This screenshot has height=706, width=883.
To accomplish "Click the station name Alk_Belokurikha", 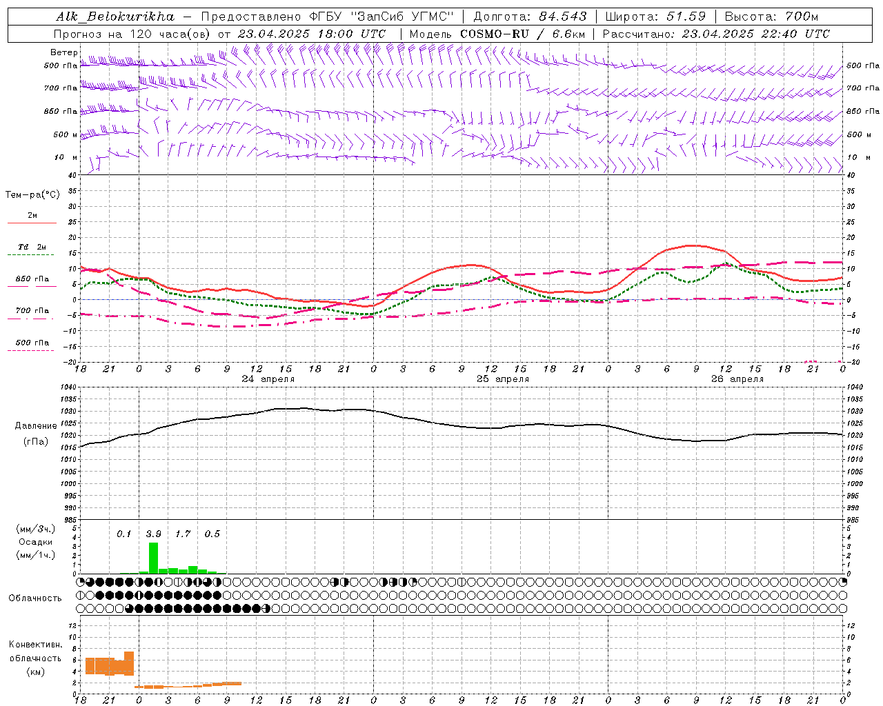I will 116,17.
